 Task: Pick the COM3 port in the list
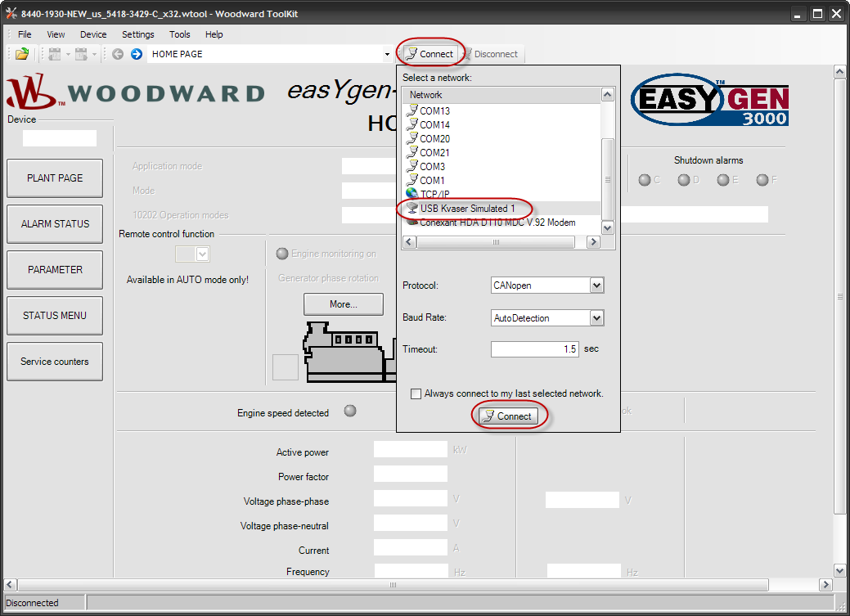tap(433, 166)
